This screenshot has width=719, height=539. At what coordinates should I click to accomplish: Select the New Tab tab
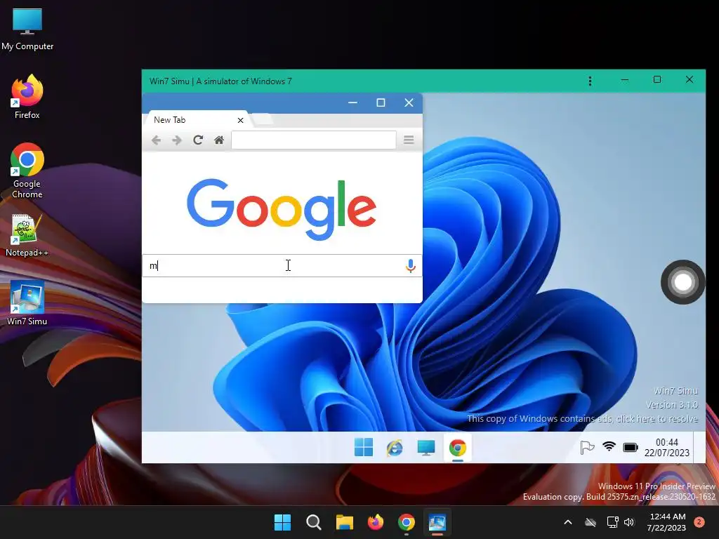tap(197, 119)
